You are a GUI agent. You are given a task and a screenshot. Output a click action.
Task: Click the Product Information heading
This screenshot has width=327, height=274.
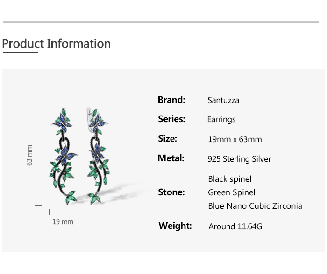[57, 44]
